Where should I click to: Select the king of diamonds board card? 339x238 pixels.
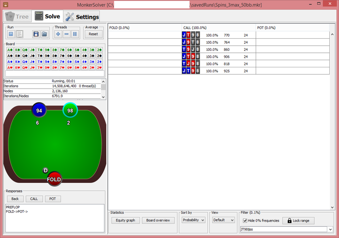click(x=17, y=62)
